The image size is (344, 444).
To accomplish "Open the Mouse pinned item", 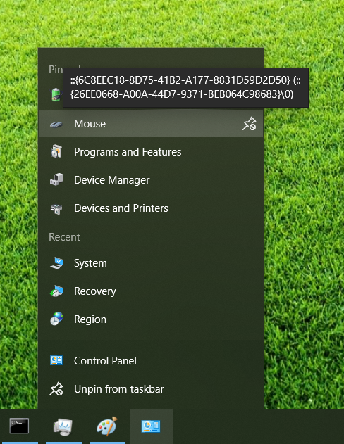I will tap(151, 124).
